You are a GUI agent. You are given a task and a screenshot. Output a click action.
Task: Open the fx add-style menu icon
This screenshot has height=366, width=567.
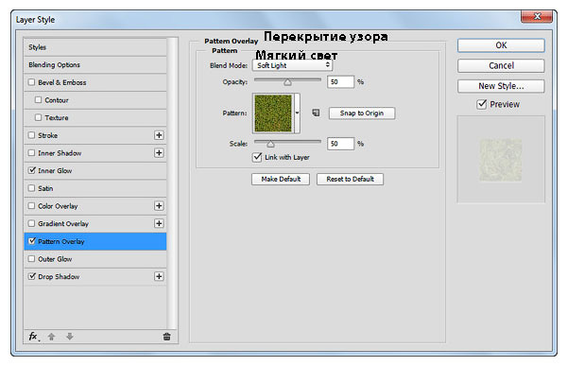(34, 337)
